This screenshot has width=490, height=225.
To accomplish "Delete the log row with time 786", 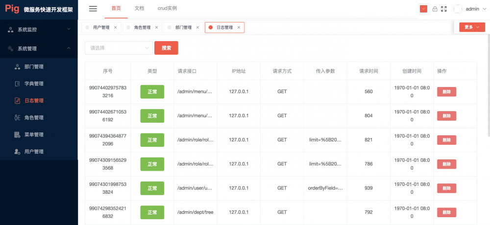I will [x=446, y=164].
